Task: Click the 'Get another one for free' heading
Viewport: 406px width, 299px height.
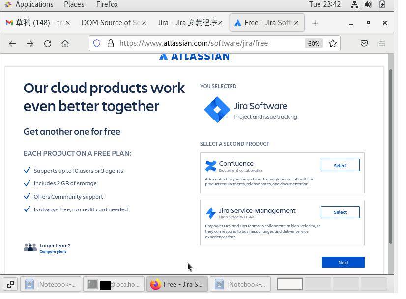Action: tap(72, 132)
